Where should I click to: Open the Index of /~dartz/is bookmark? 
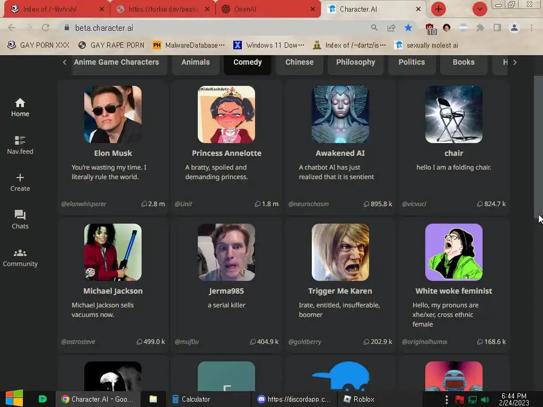tap(349, 46)
